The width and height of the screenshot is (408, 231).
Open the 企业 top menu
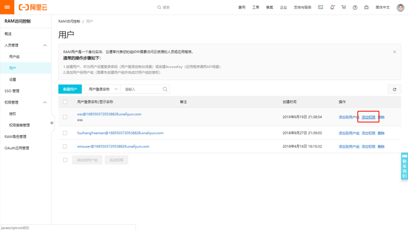tap(283, 7)
